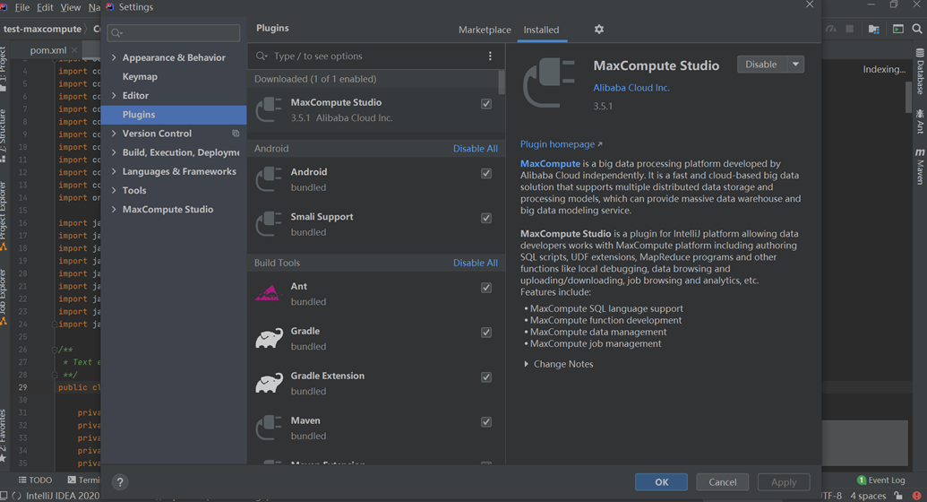Open the View menu
Image resolution: width=927 pixels, height=502 pixels.
pos(71,7)
